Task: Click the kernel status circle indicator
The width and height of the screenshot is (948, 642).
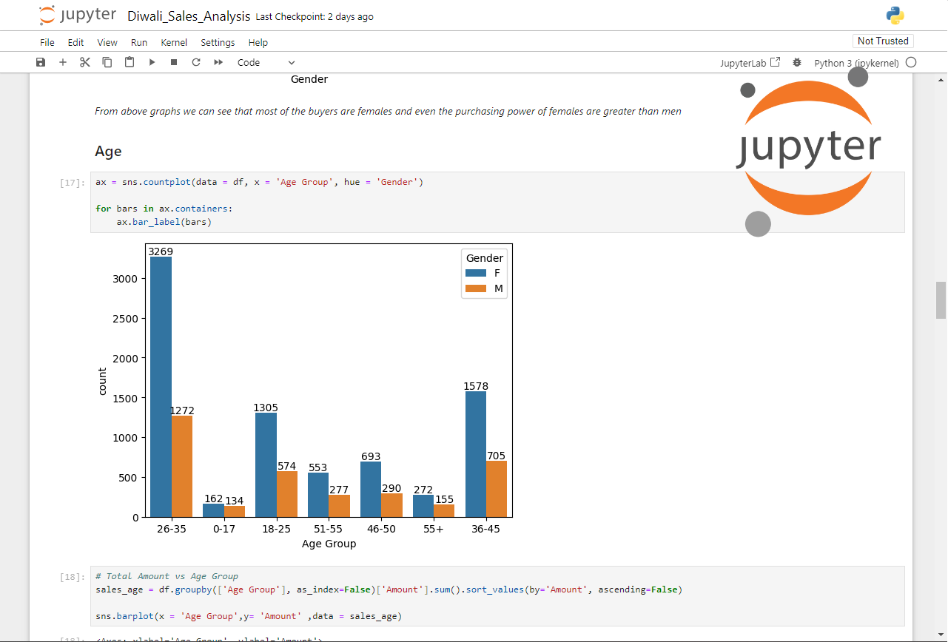Action: coord(911,63)
